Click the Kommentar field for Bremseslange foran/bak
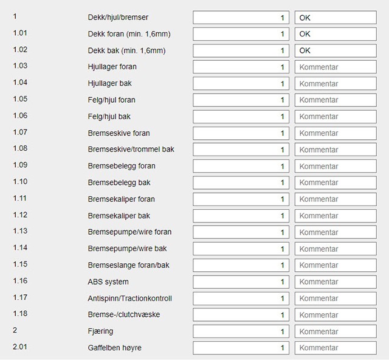 click(x=339, y=265)
